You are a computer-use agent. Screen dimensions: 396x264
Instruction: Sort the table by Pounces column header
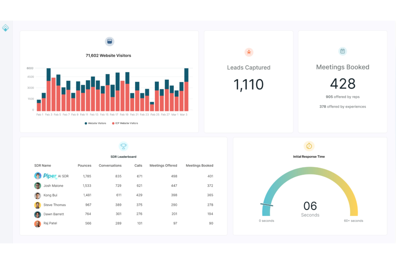coord(84,166)
